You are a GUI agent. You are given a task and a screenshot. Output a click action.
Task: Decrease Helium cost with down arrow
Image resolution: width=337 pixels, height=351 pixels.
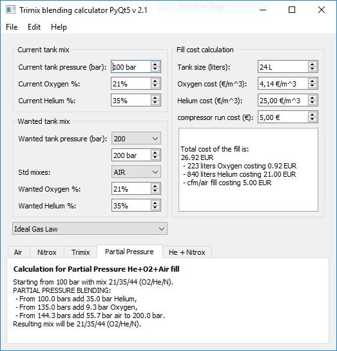(x=312, y=103)
